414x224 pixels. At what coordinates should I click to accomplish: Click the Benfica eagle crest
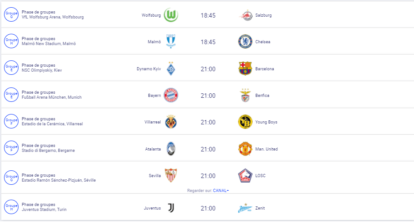245,95
